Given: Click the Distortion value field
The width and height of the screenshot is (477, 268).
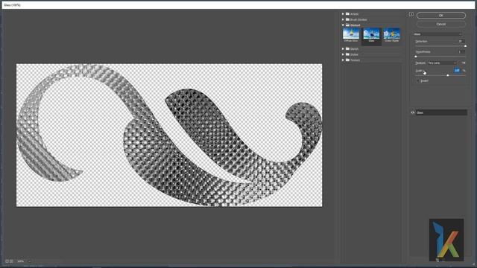Looking at the screenshot, I should [x=461, y=42].
